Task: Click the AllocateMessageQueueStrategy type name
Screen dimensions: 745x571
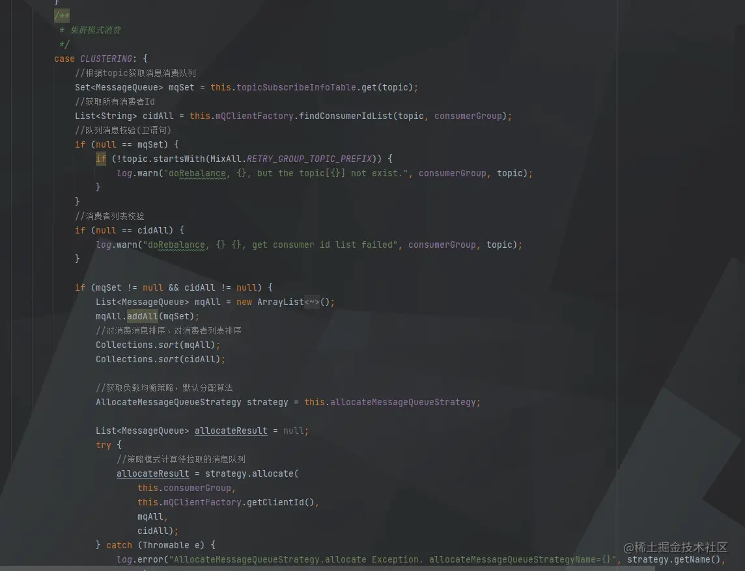Action: 168,402
